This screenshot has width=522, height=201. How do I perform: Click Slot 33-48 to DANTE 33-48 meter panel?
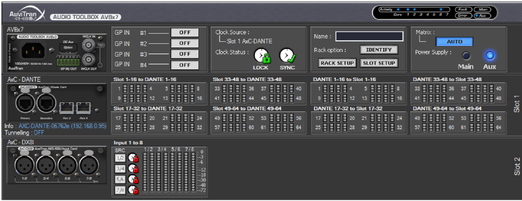pos(258,93)
